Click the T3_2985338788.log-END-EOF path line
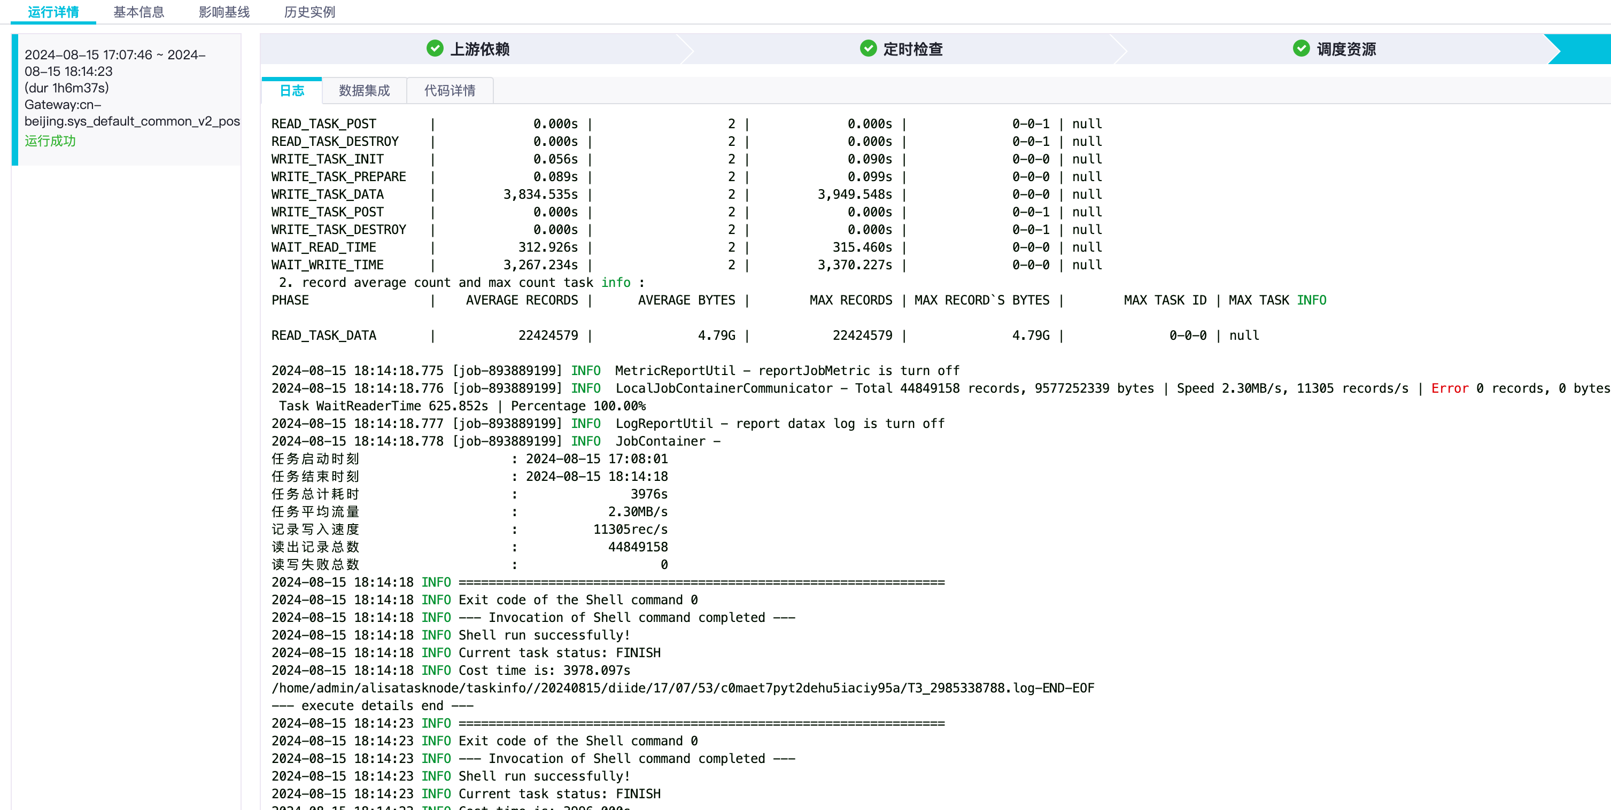Viewport: 1611px width, 810px height. click(x=683, y=688)
